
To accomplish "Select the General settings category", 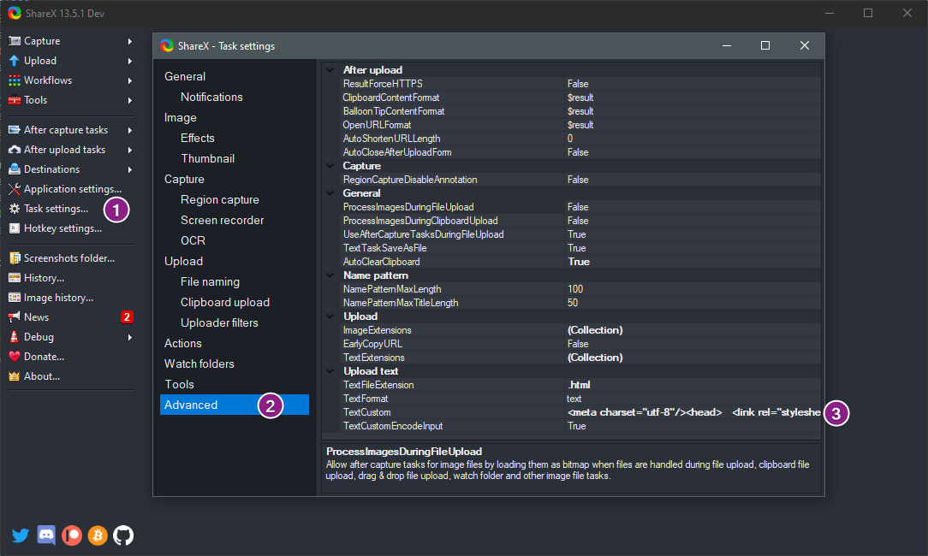I will tap(185, 76).
